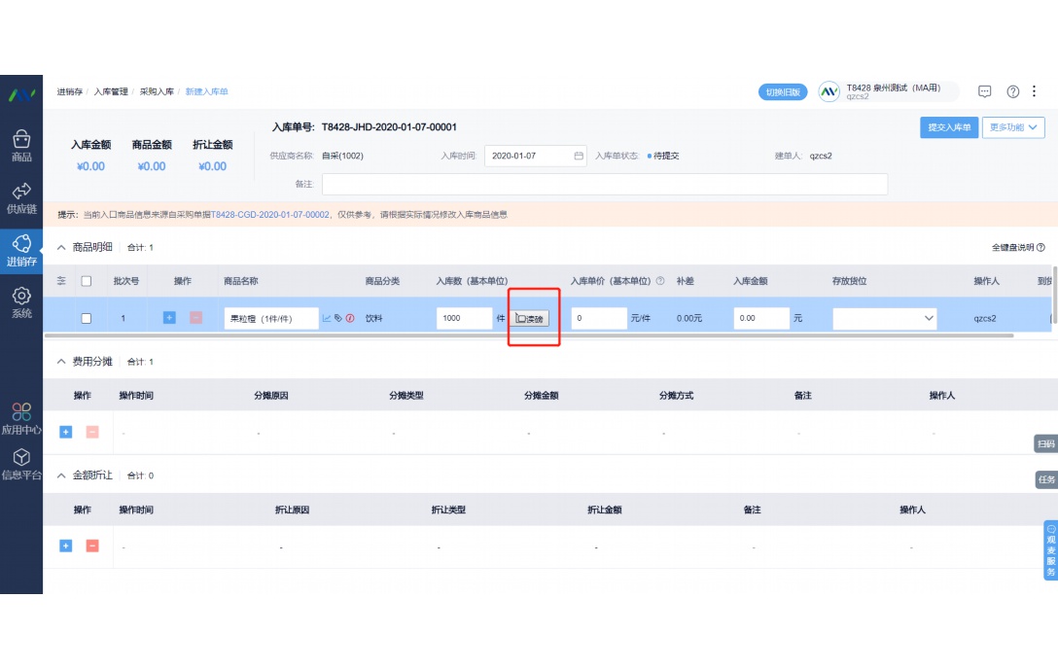The width and height of the screenshot is (1058, 669).
Task: Click the red info icon in the product row
Action: coord(351,318)
